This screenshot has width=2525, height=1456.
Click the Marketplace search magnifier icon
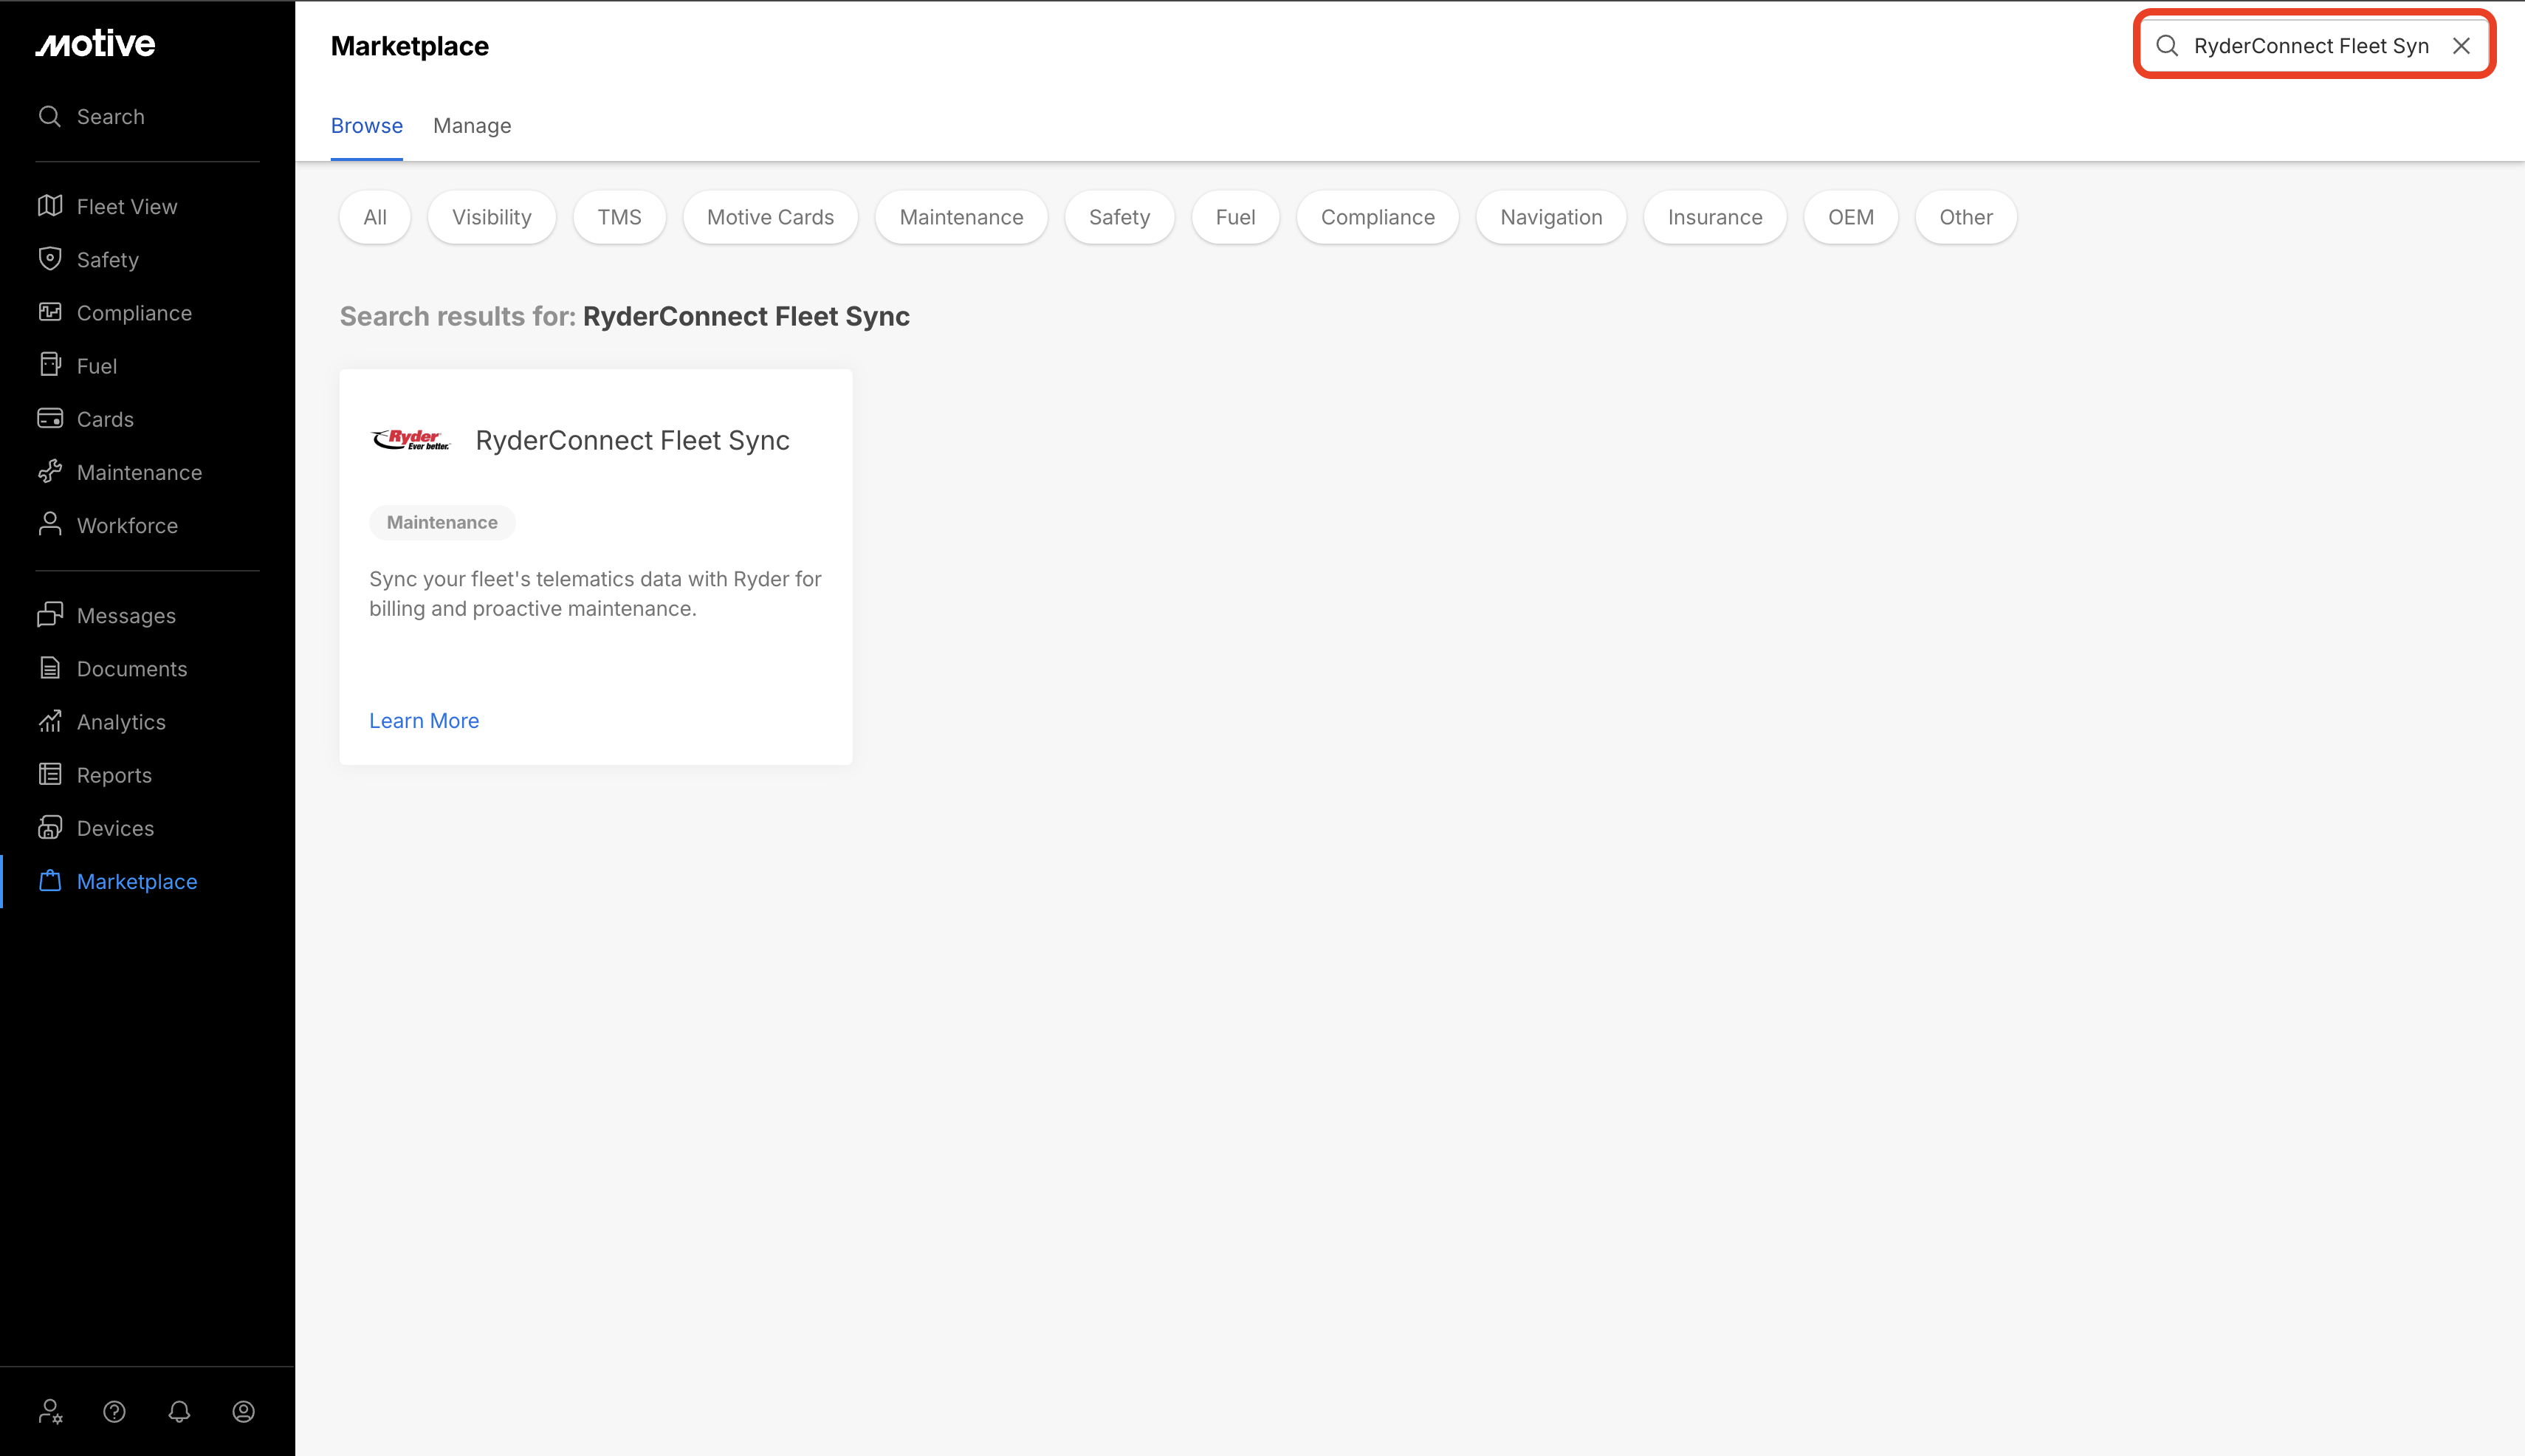[2167, 46]
